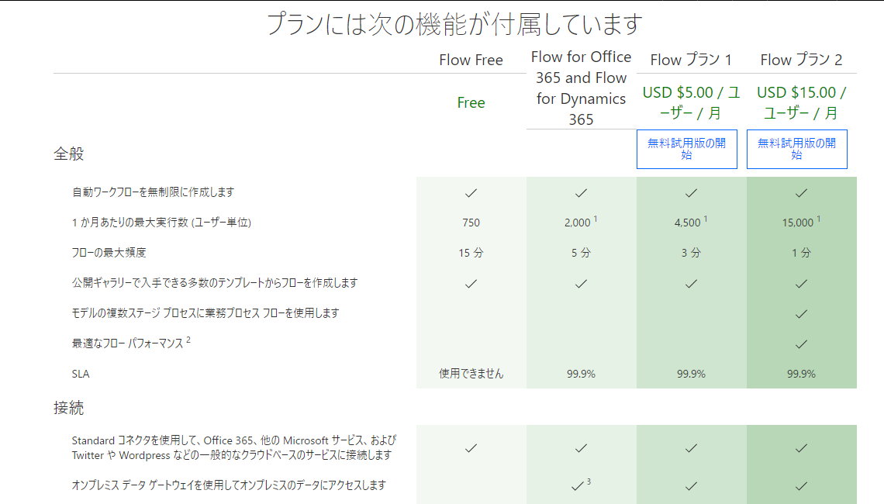Screen dimensions: 884x504
Task: Click the USD $15.00 / ユーザー / 月 price
Action: (x=801, y=102)
